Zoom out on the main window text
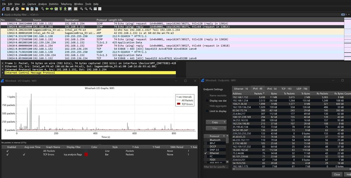 pyautogui.click(x=86, y=9)
